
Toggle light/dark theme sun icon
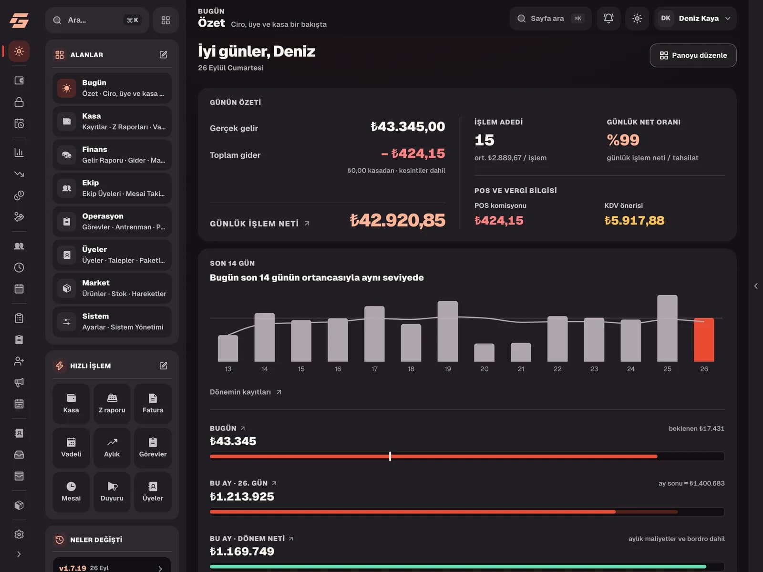[x=637, y=19]
